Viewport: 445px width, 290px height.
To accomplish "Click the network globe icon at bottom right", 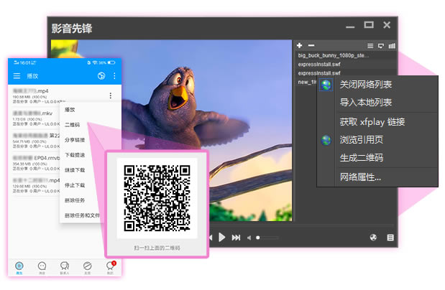I will click(x=373, y=238).
